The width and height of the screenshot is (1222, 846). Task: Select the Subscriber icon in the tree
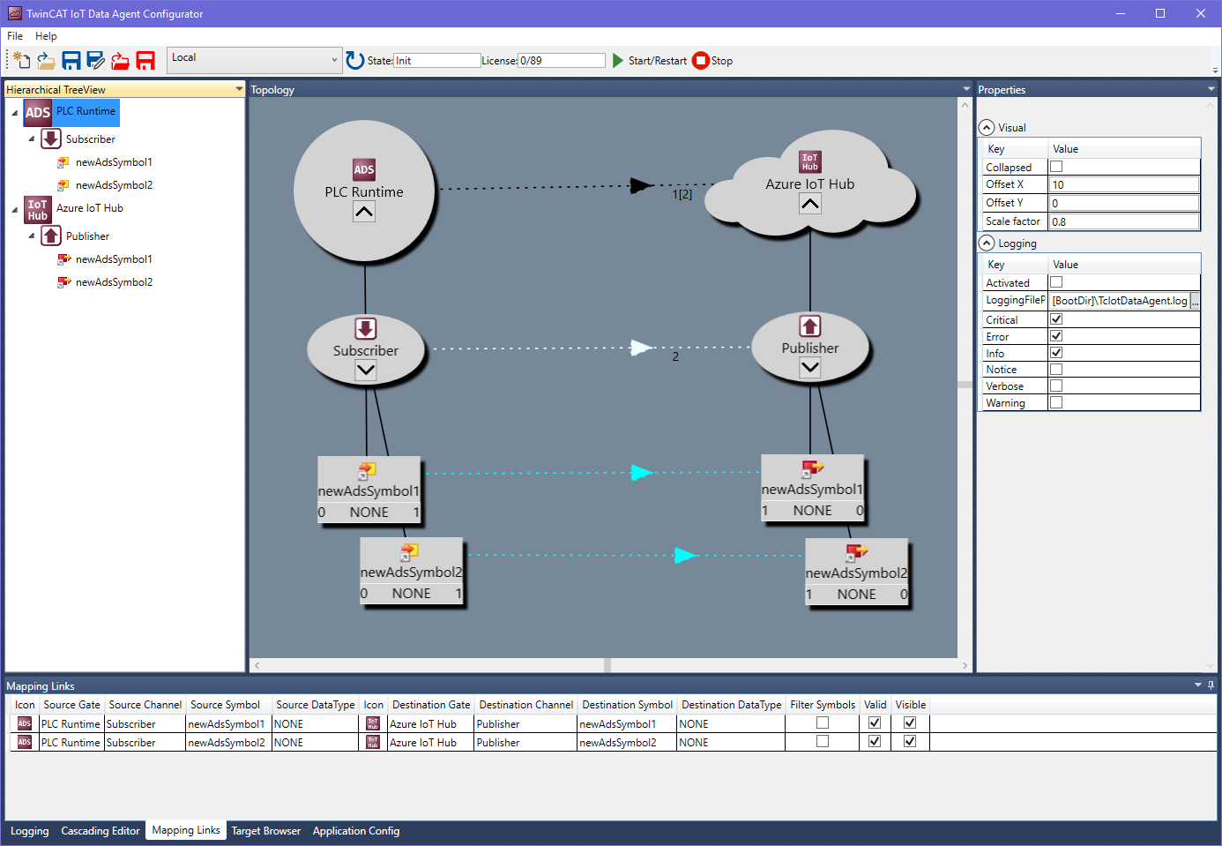click(x=51, y=139)
